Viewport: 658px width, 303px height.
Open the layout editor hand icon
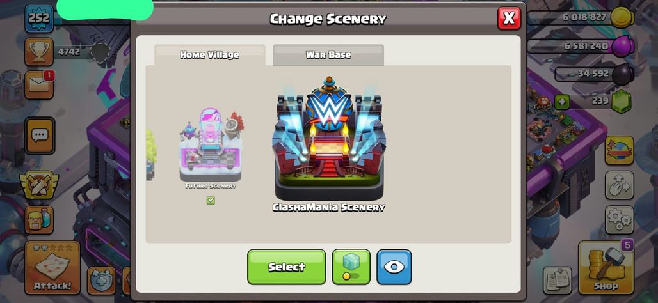(x=620, y=185)
